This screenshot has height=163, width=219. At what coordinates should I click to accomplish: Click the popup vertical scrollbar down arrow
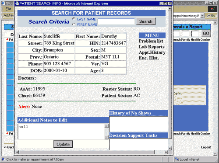coord(170,148)
